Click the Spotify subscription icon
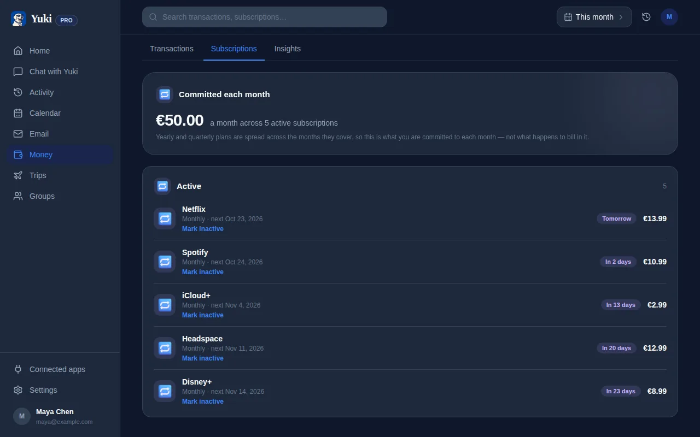700x437 pixels. pyautogui.click(x=165, y=262)
